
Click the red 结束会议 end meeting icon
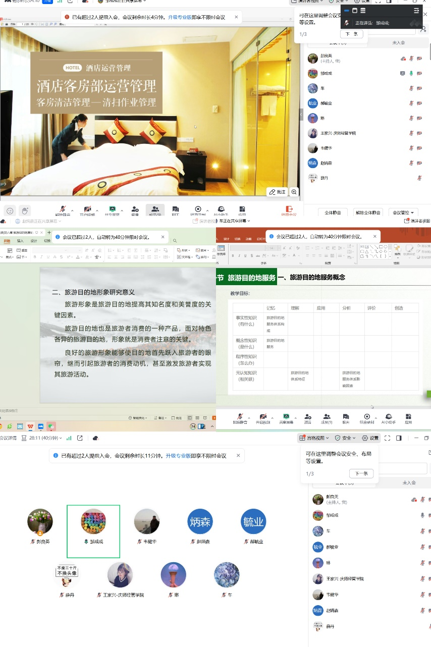[x=289, y=209]
